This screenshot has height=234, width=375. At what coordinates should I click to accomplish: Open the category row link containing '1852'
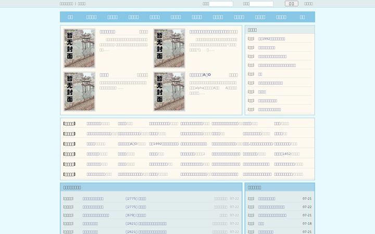point(287,154)
